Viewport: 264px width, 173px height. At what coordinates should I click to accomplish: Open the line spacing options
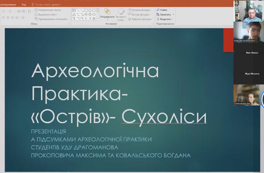pos(30,11)
